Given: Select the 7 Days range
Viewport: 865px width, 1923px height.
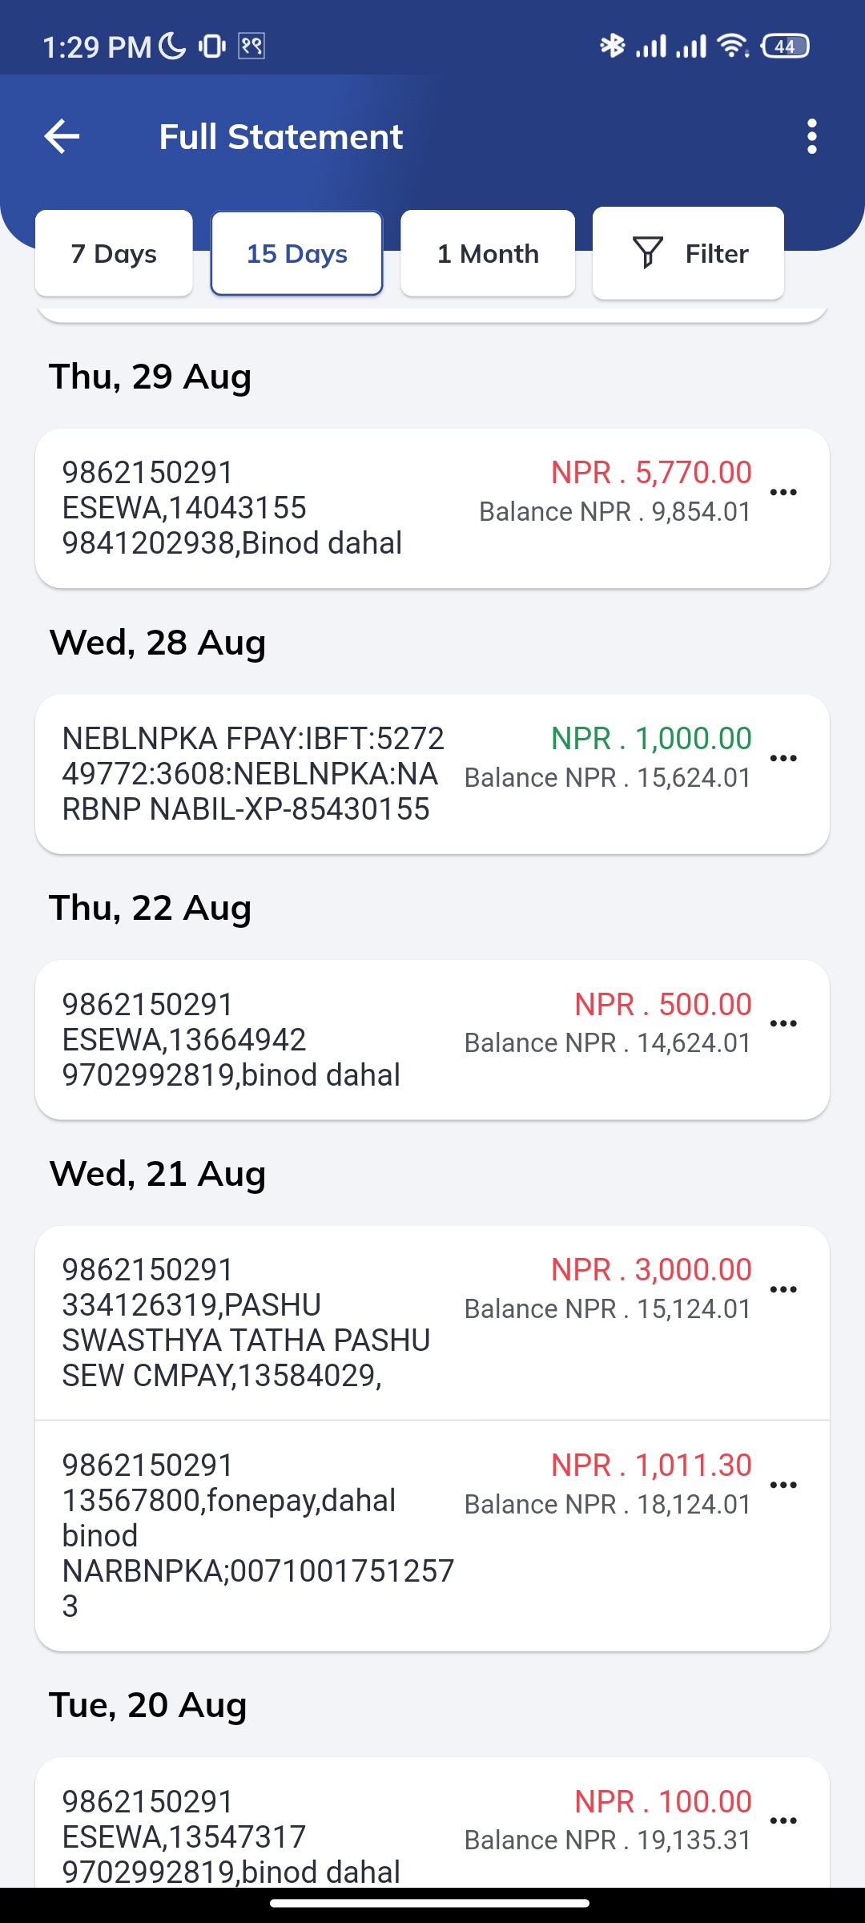Looking at the screenshot, I should click(114, 253).
